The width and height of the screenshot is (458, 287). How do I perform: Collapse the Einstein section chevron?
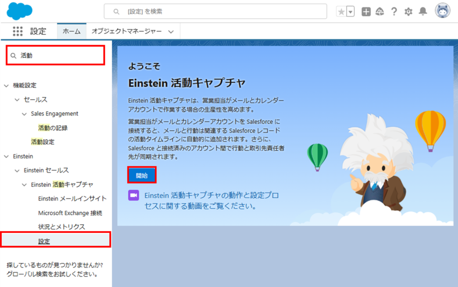tap(6, 157)
